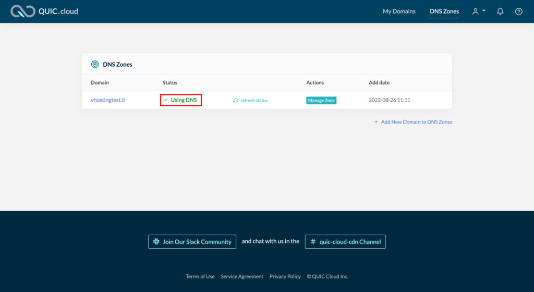Click the Actions column header
Viewport: 534px width, 292px height.
[314, 82]
